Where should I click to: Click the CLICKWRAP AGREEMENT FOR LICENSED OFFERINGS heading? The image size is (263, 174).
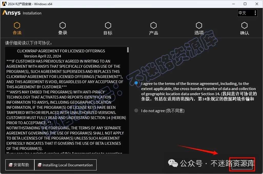pyautogui.click(x=61, y=51)
